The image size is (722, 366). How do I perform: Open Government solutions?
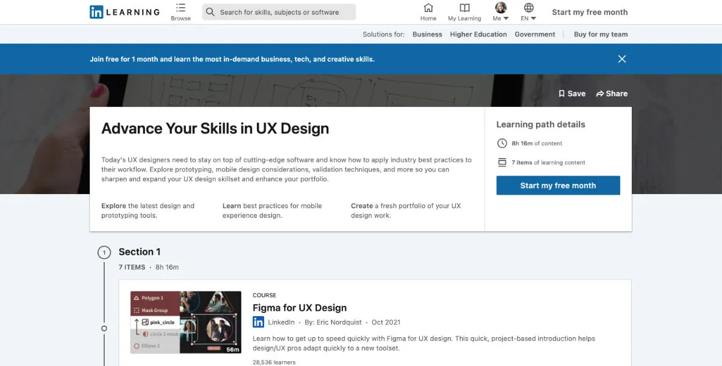click(x=535, y=34)
